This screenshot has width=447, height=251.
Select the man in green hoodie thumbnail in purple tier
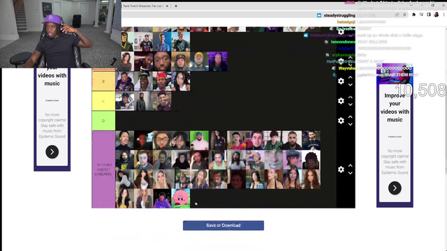tap(274, 140)
